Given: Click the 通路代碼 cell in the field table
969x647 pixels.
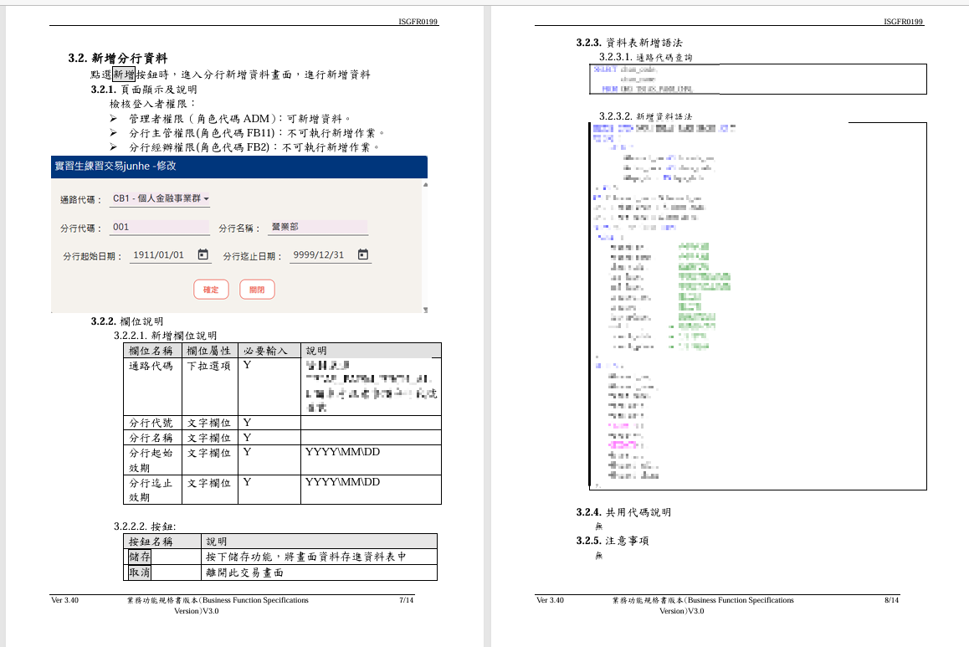Looking at the screenshot, I should click(152, 387).
